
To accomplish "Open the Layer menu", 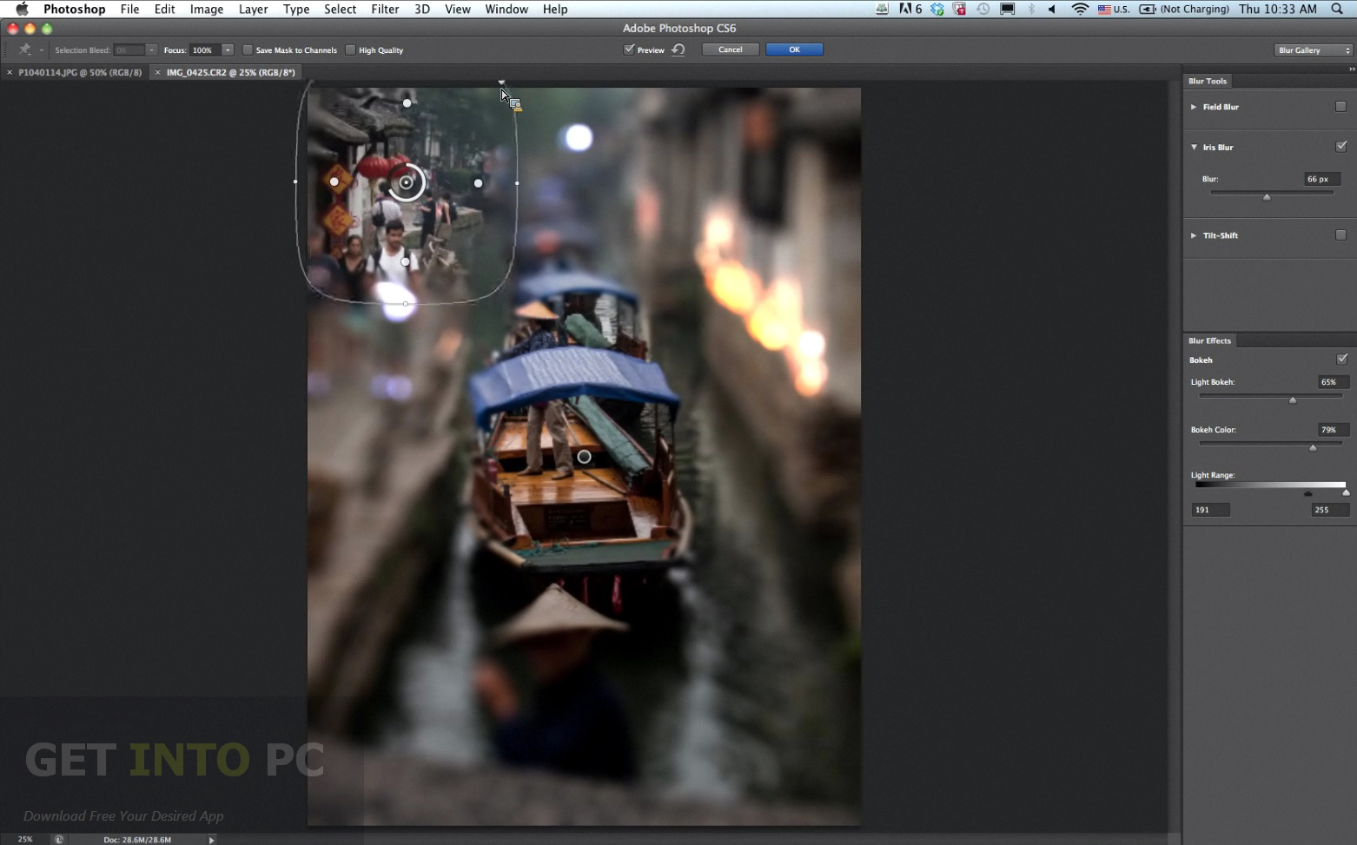I will [x=253, y=9].
